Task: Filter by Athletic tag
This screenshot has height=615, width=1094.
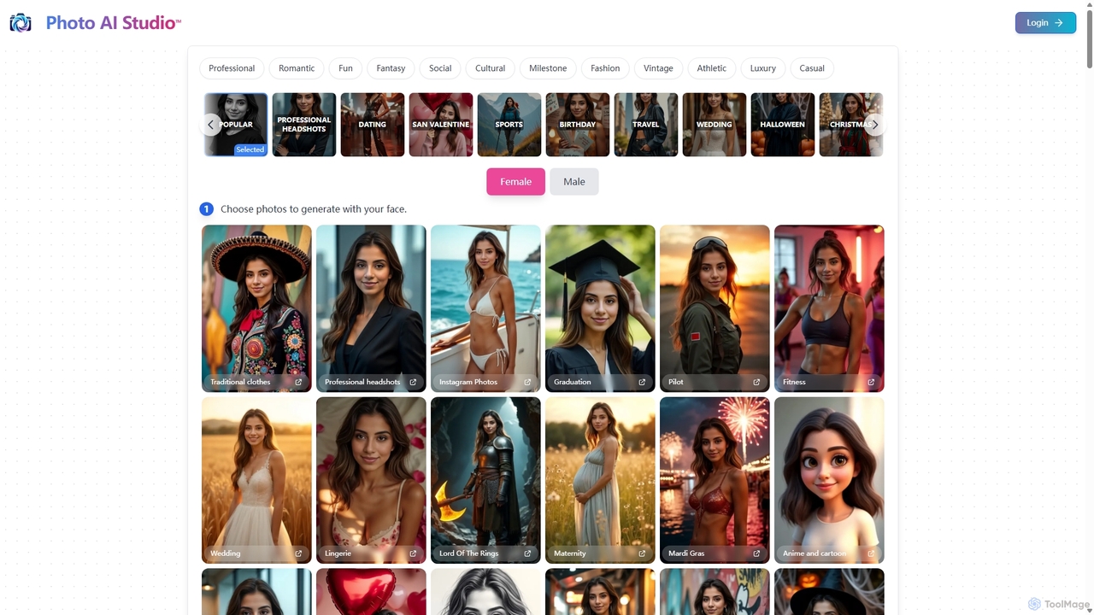Action: pos(711,68)
